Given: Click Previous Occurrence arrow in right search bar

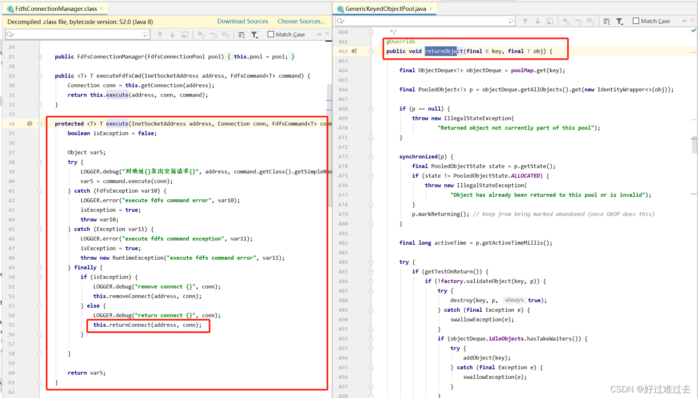Looking at the screenshot, I should pos(525,21).
